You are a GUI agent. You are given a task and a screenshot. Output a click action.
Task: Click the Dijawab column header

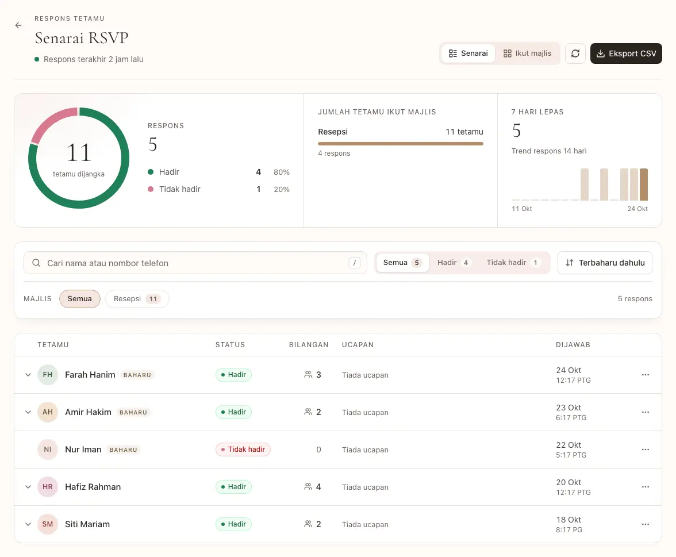(573, 345)
